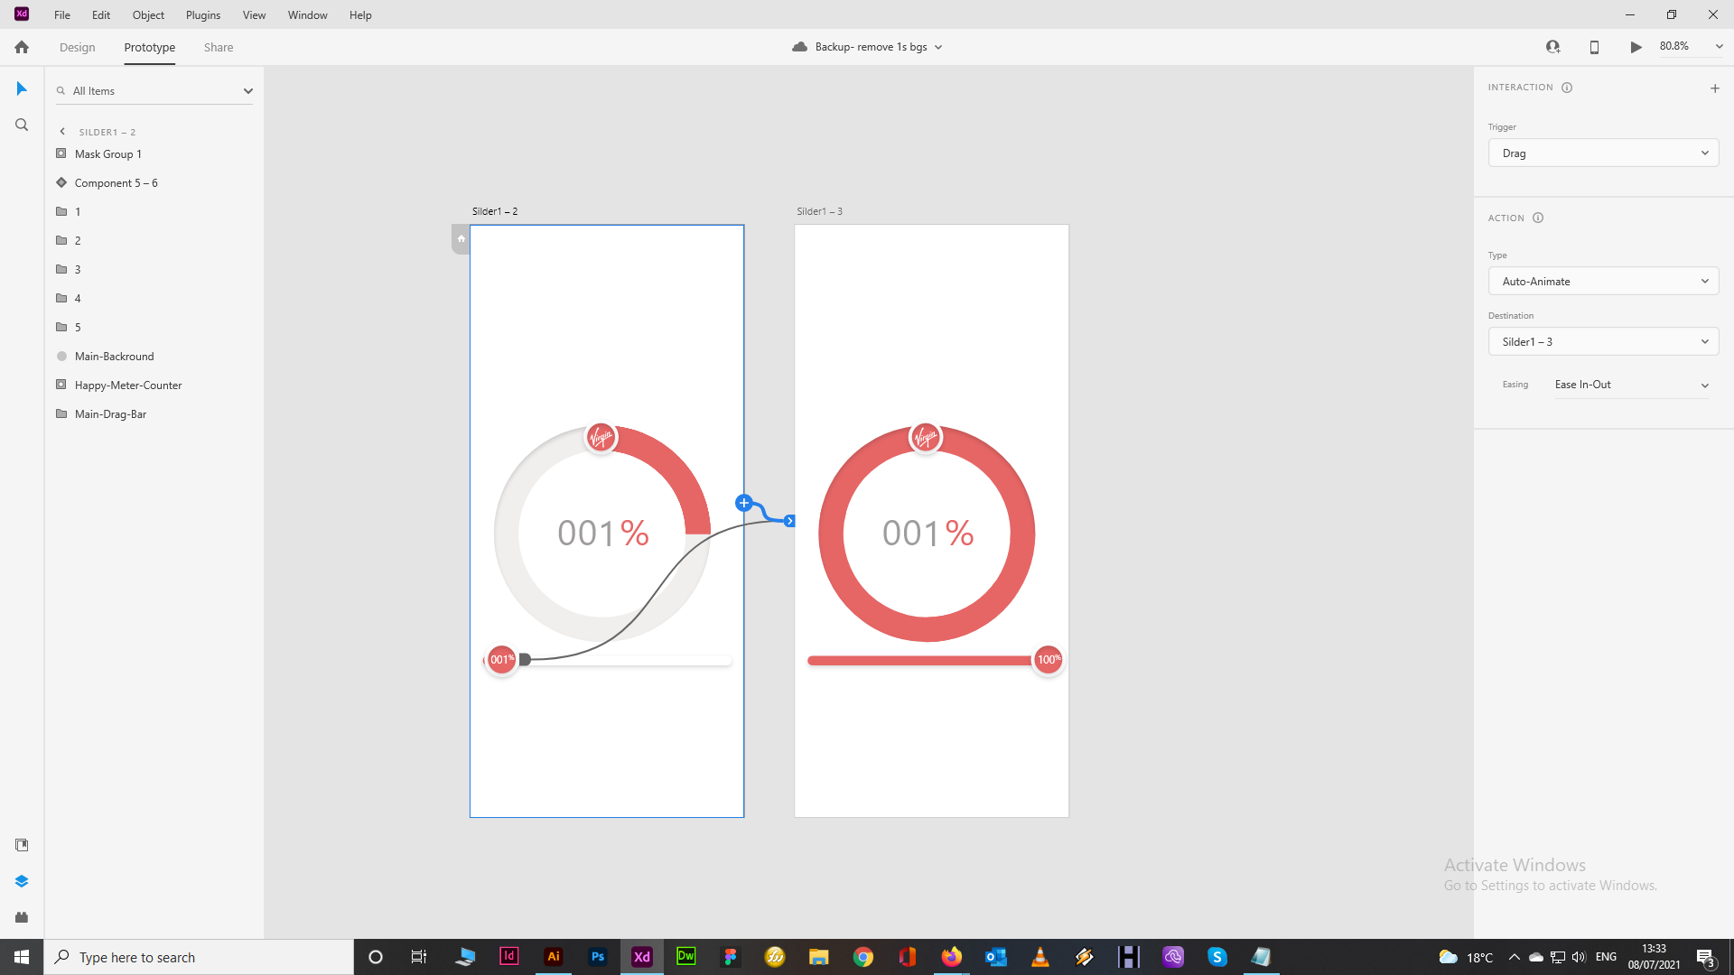Open the Plugins panel puzzle icon
Viewport: 1734px width, 975px height.
(22, 917)
